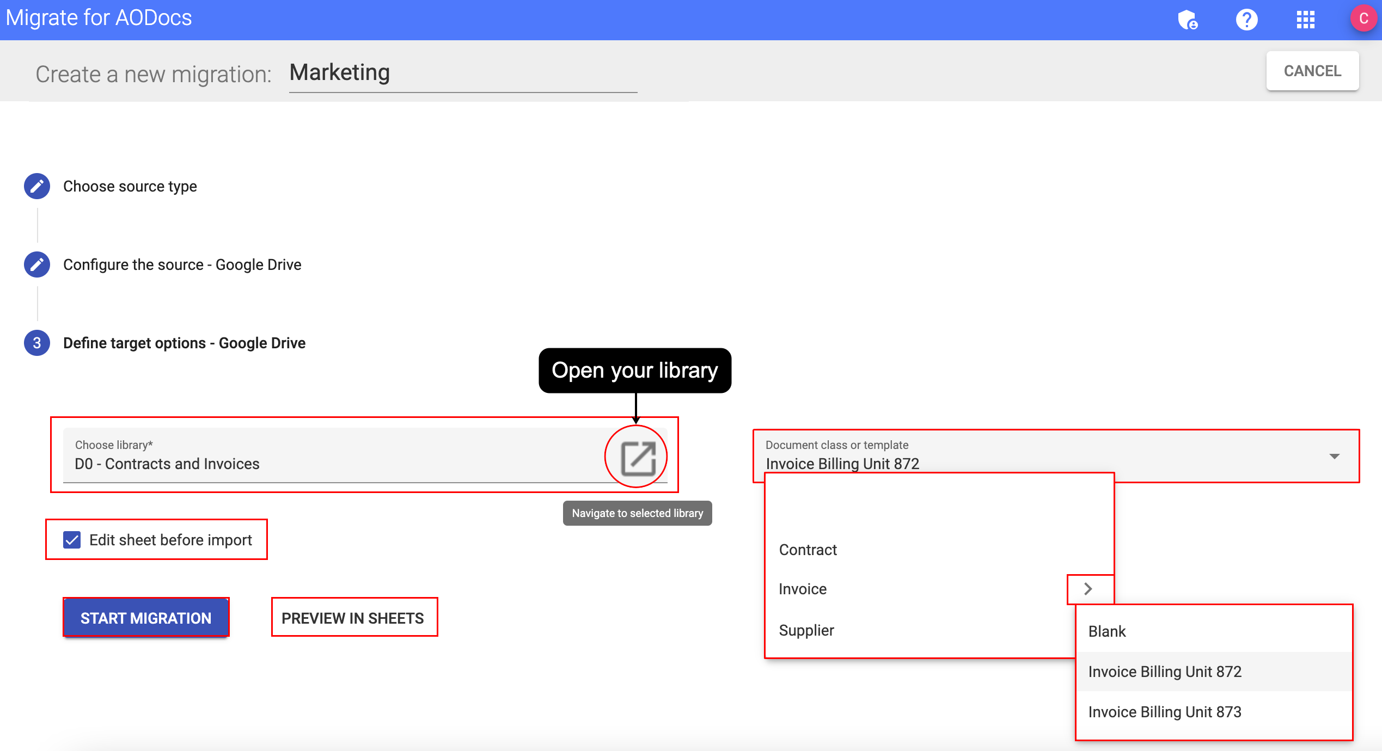Select Supplier from the document class menu
The image size is (1382, 751).
click(x=806, y=630)
